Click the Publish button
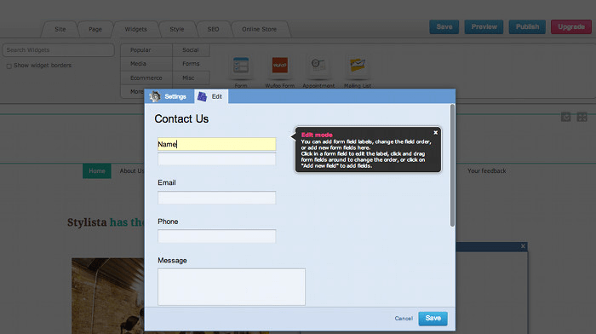Viewport: 596px width, 334px height. tap(527, 26)
